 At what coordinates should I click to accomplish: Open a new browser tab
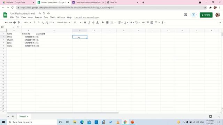click(x=143, y=2)
